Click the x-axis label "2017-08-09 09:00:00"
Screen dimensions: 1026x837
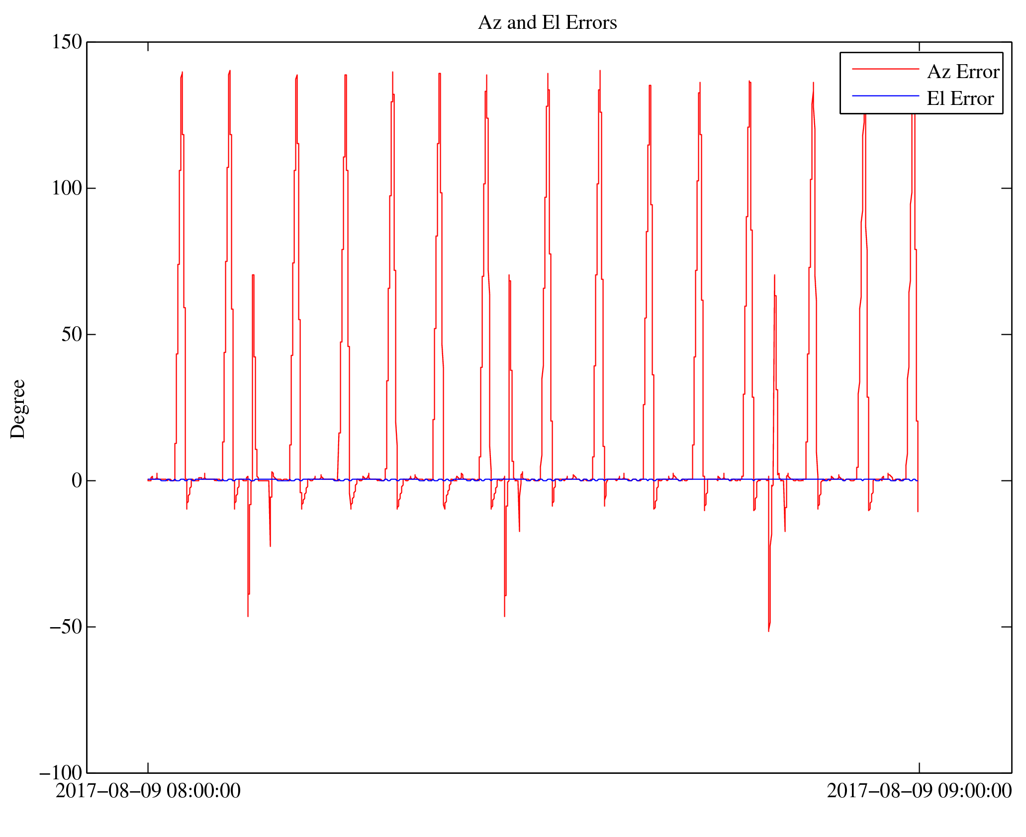[919, 791]
